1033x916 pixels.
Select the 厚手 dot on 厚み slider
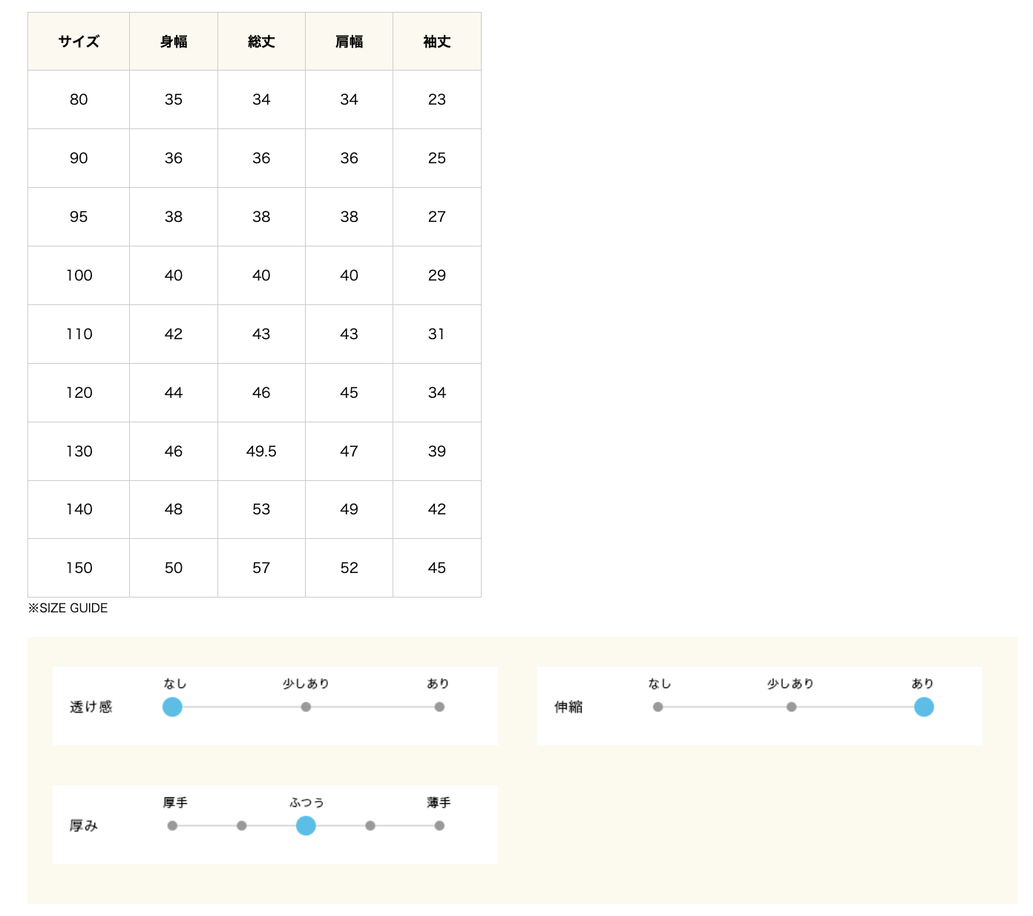pos(172,825)
